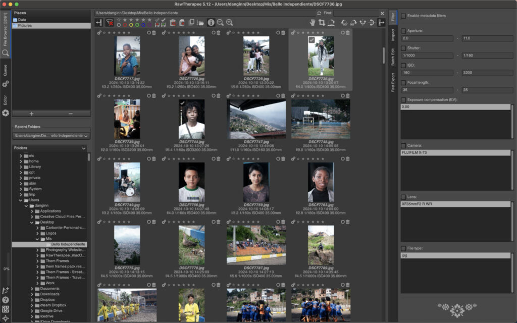Click the thumbnail browser vertical scrollbar

[x=384, y=56]
